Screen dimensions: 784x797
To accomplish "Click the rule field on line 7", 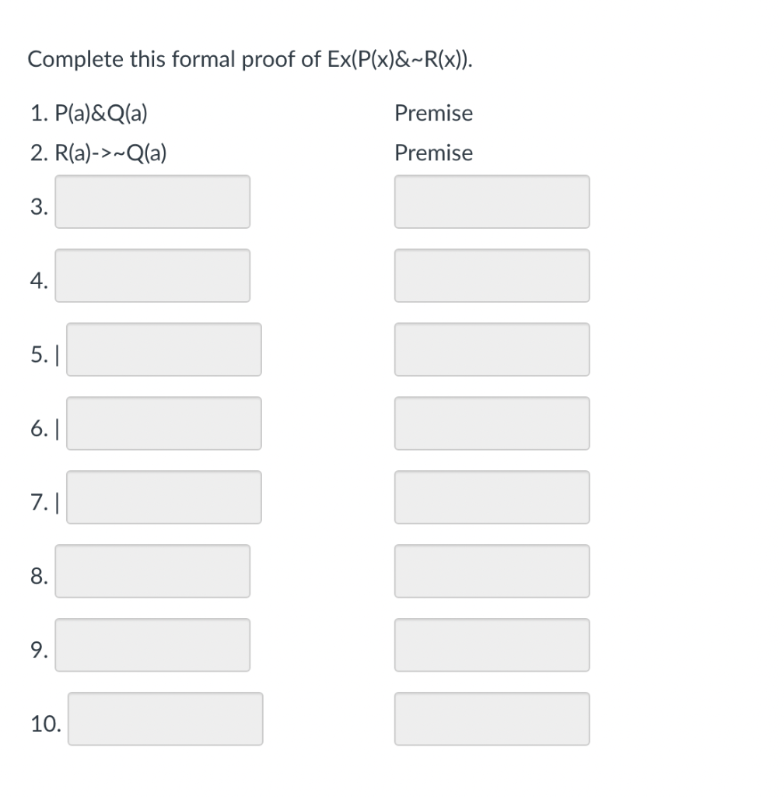I will click(x=492, y=497).
